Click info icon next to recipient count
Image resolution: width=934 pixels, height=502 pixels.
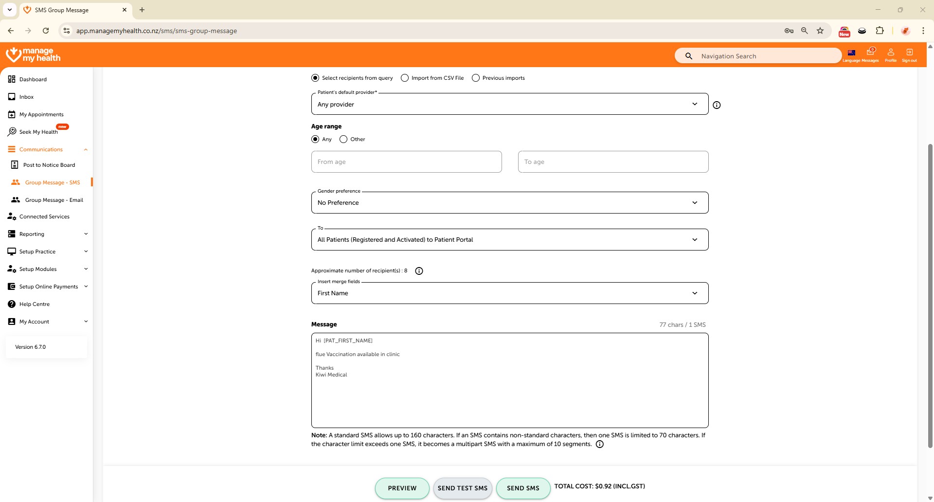pos(419,271)
